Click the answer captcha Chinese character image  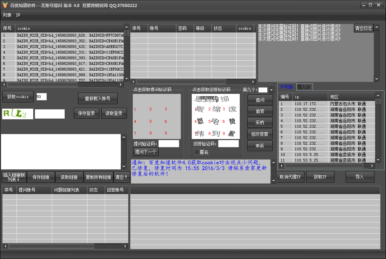[215, 116]
